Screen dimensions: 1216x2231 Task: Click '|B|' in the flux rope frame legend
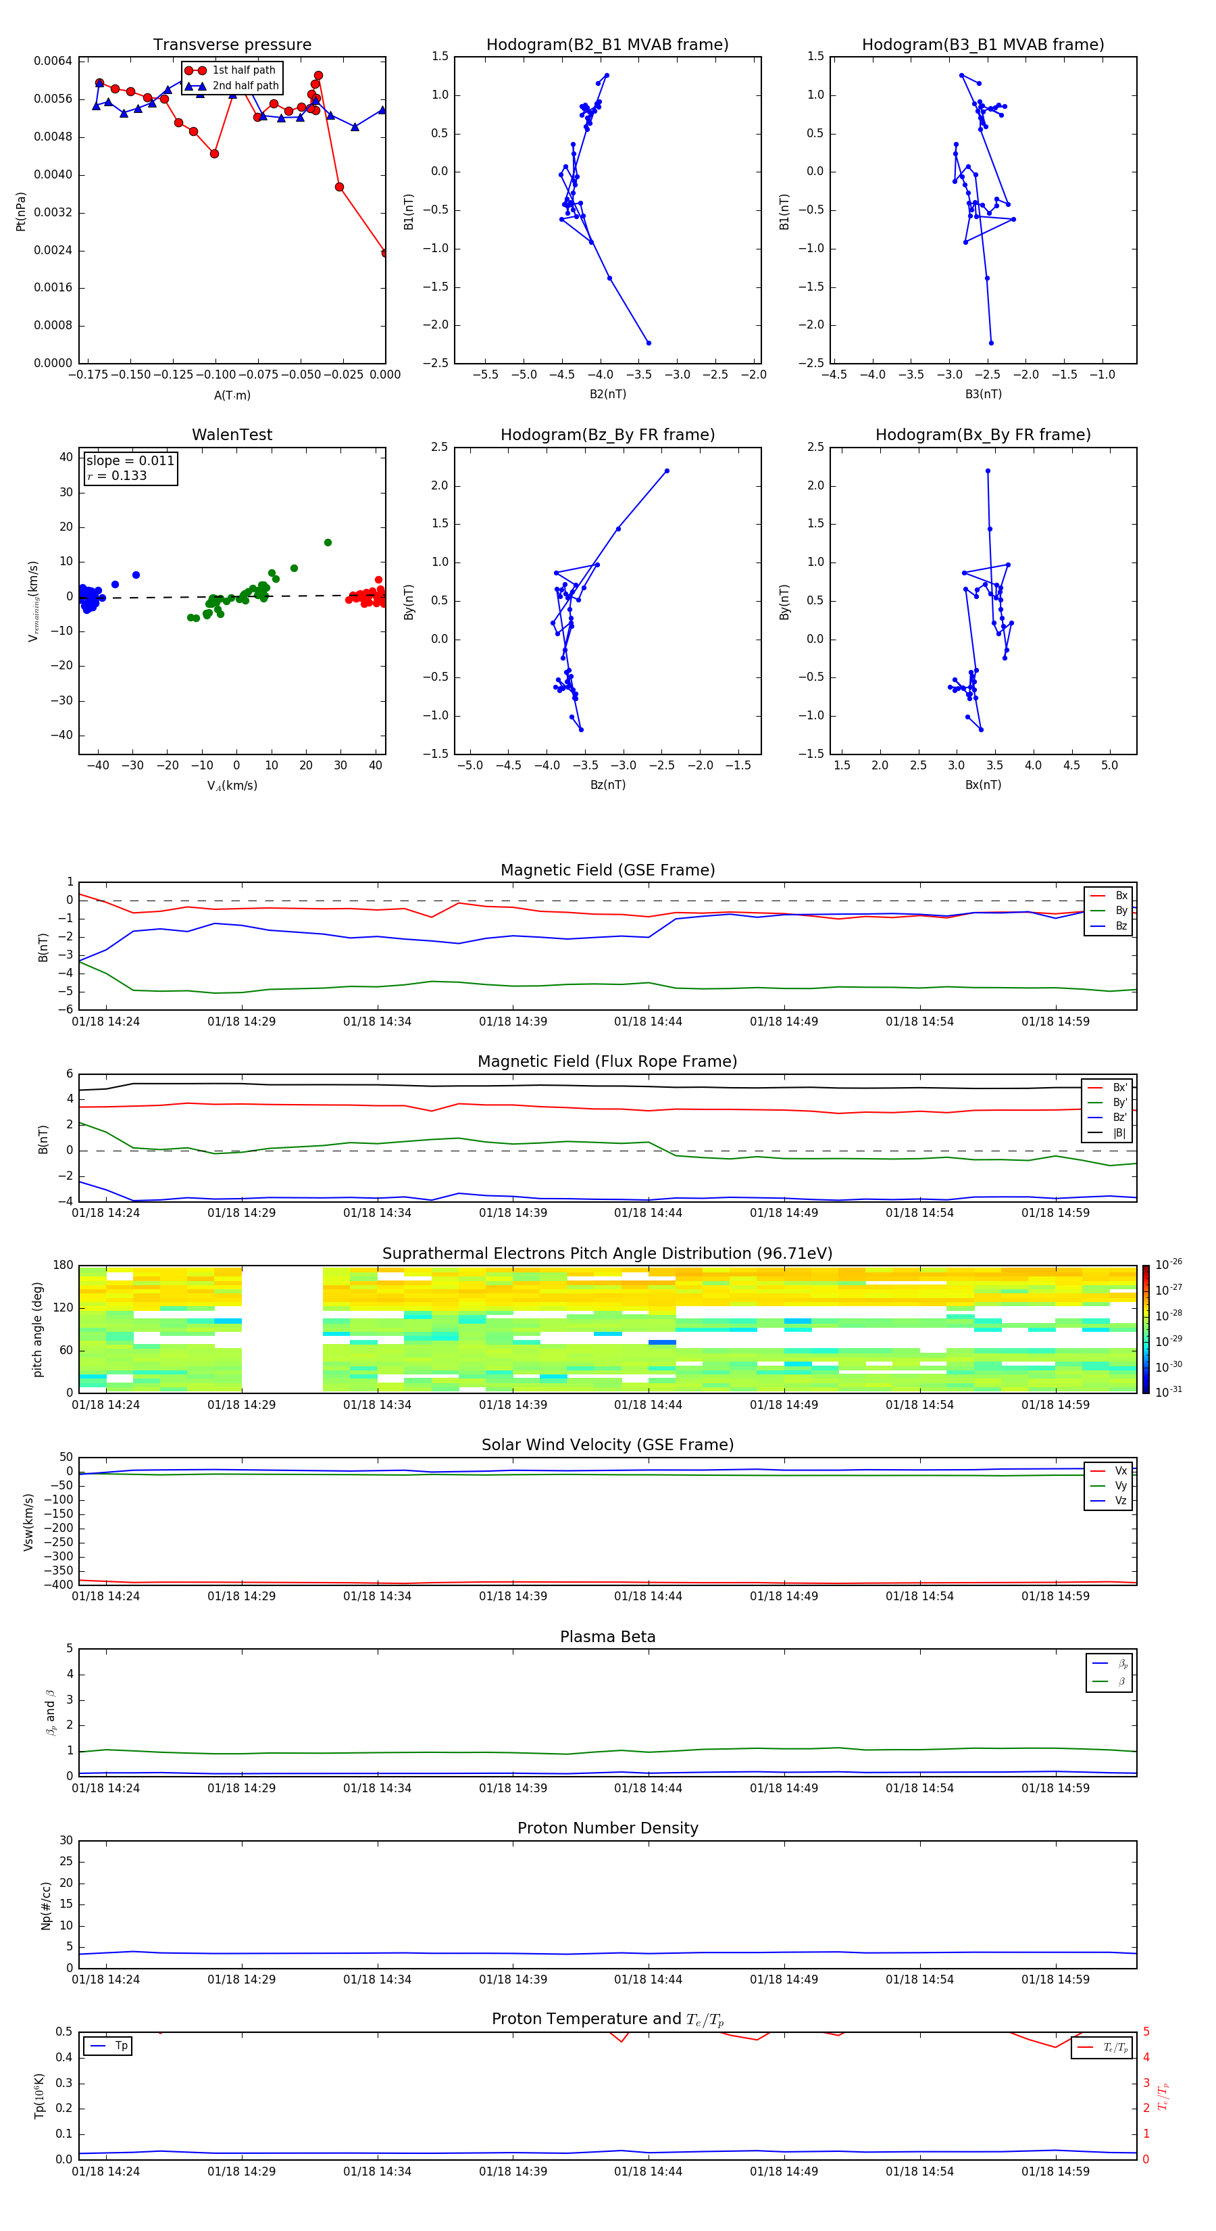point(1119,1134)
